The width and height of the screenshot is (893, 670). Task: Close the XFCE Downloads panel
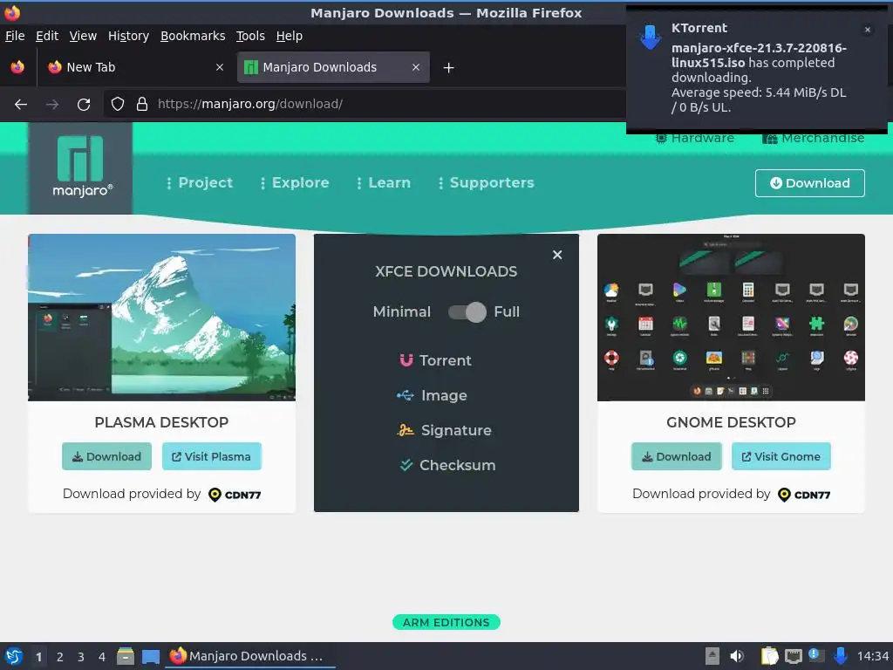click(x=557, y=255)
